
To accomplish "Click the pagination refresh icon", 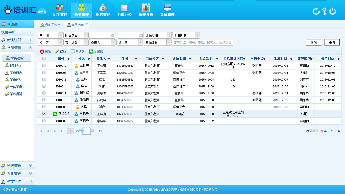I will tap(100, 131).
